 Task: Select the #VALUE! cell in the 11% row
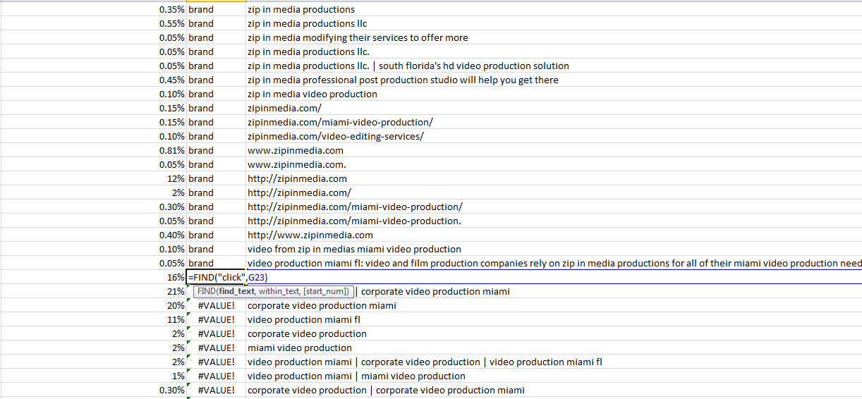tap(216, 319)
